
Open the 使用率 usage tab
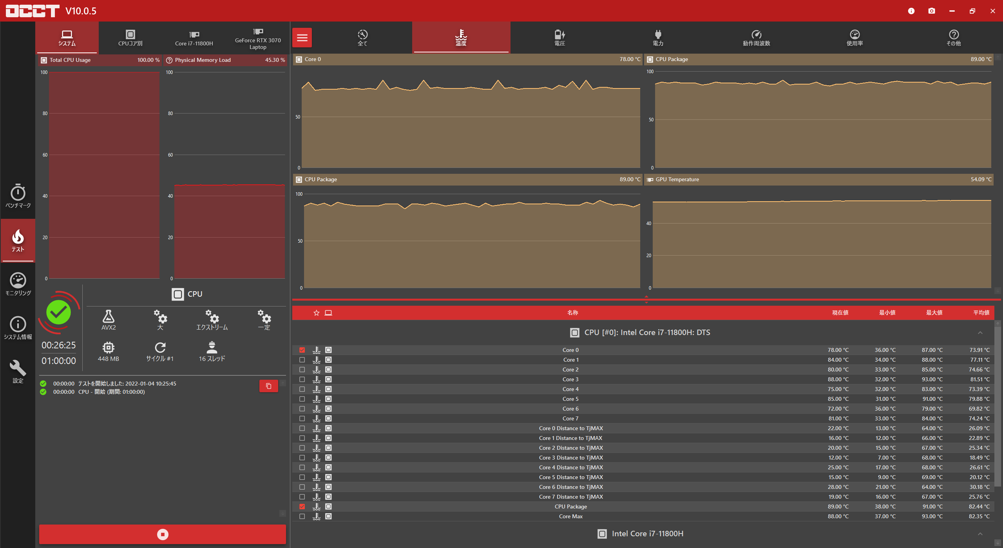[855, 38]
